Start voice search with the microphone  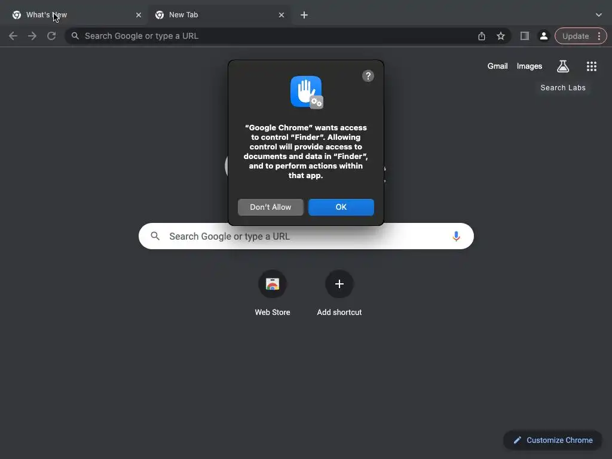[x=456, y=236]
